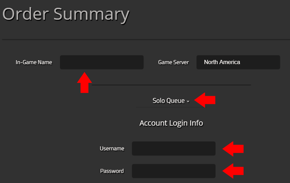290x183 pixels.
Task: Click the red arrow next to Password field
Action: (x=233, y=171)
